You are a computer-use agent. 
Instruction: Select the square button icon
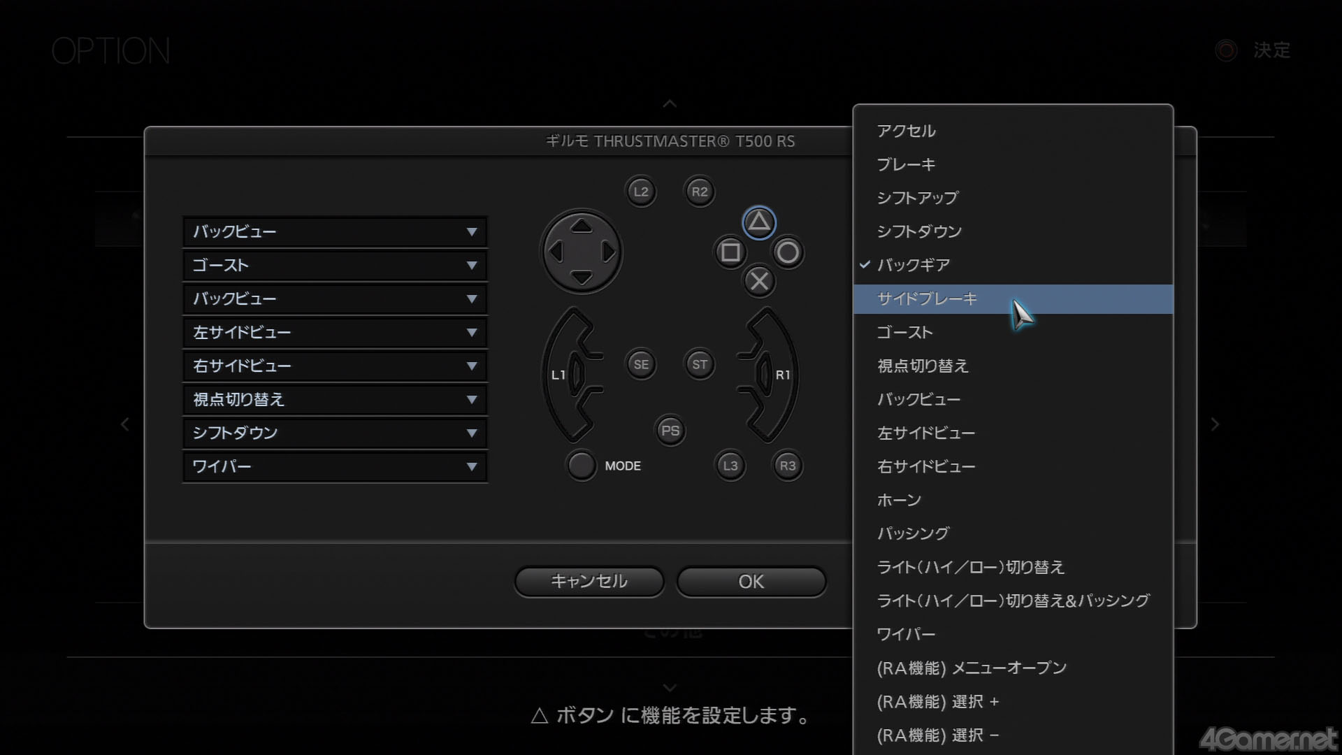730,252
